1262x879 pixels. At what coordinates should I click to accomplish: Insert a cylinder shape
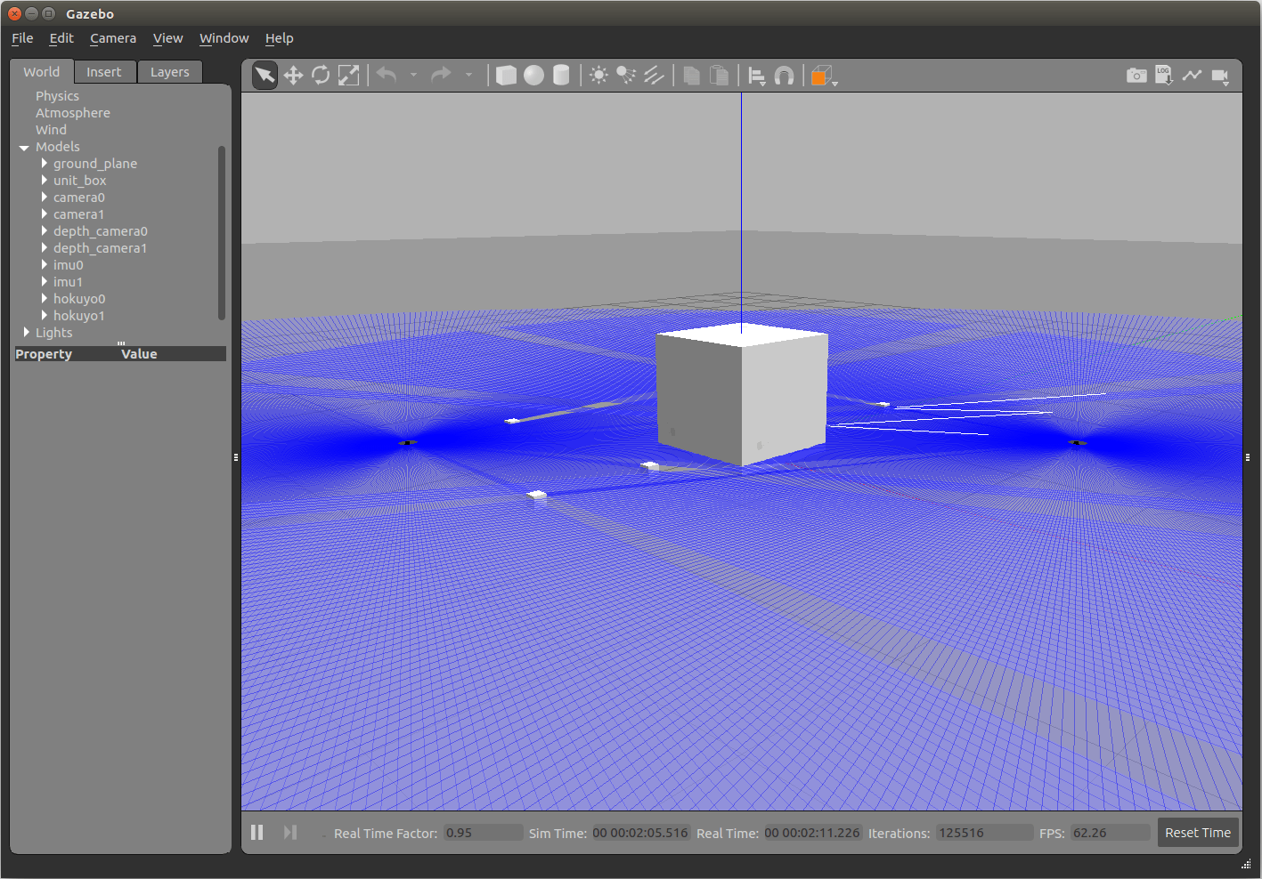pos(561,76)
